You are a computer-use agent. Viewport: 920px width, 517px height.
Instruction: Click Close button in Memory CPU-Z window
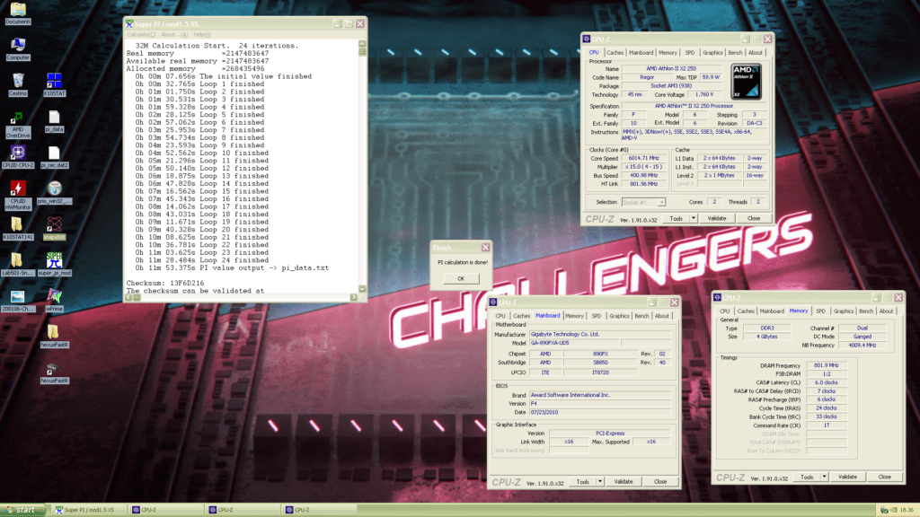pos(884,478)
